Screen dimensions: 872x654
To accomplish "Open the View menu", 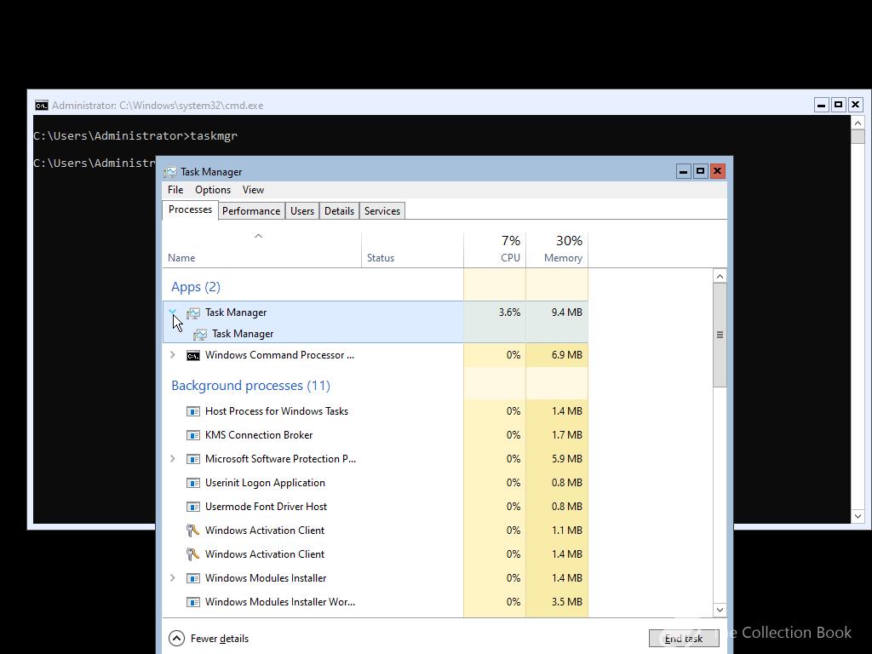I will [x=253, y=190].
